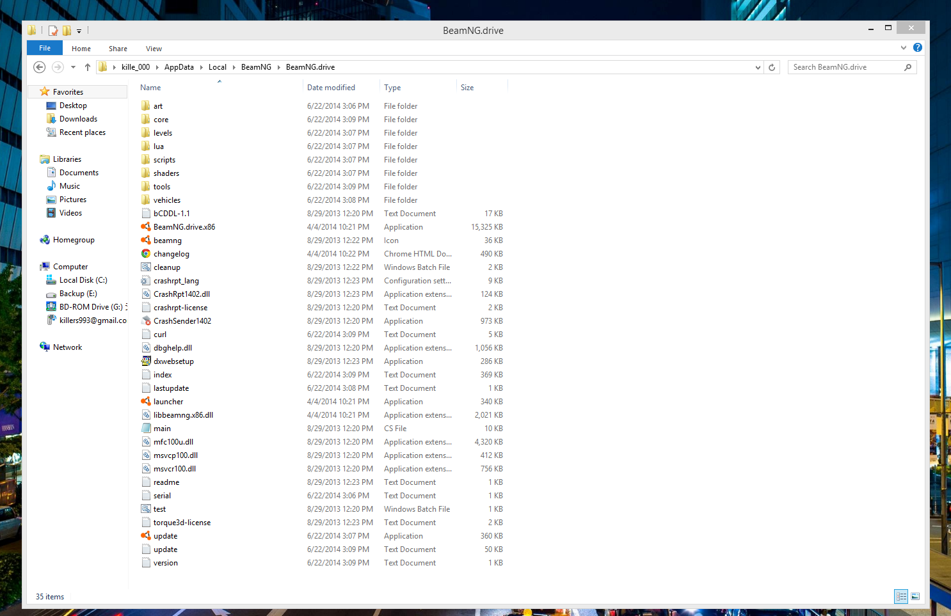Select the "libbeamng.x86.dll" file name
The image size is (951, 616).
pyautogui.click(x=183, y=415)
